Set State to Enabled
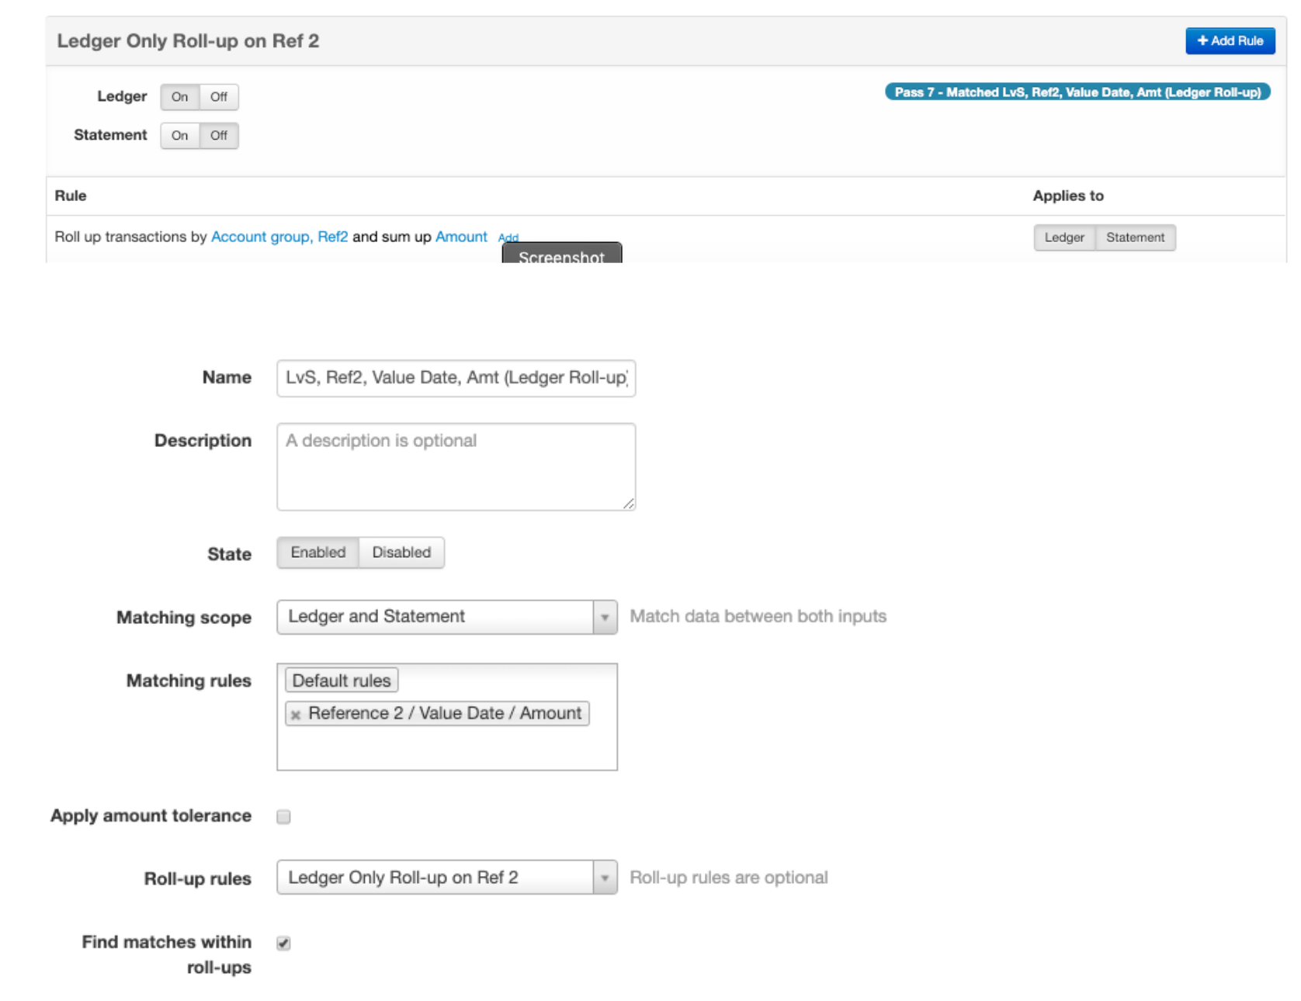The width and height of the screenshot is (1301, 1001). (318, 552)
